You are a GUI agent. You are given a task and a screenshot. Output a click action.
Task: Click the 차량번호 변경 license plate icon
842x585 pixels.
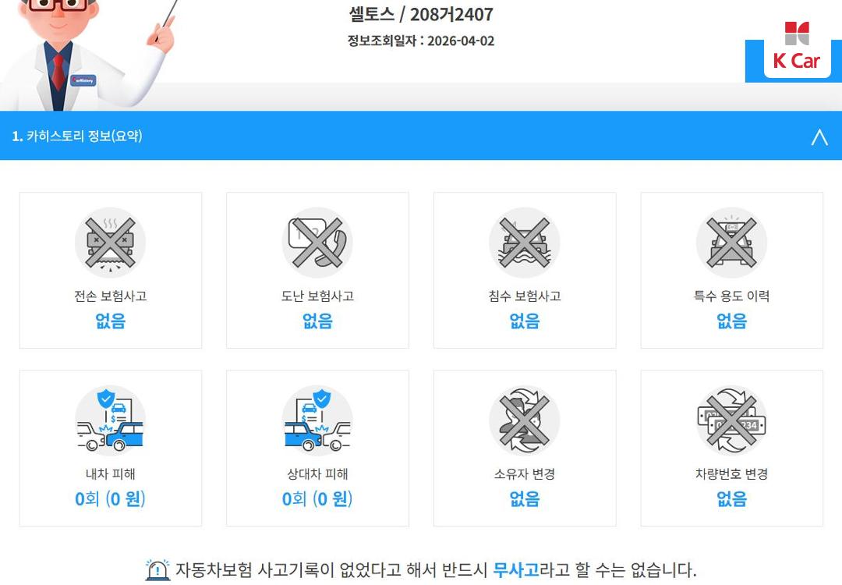[x=731, y=420]
